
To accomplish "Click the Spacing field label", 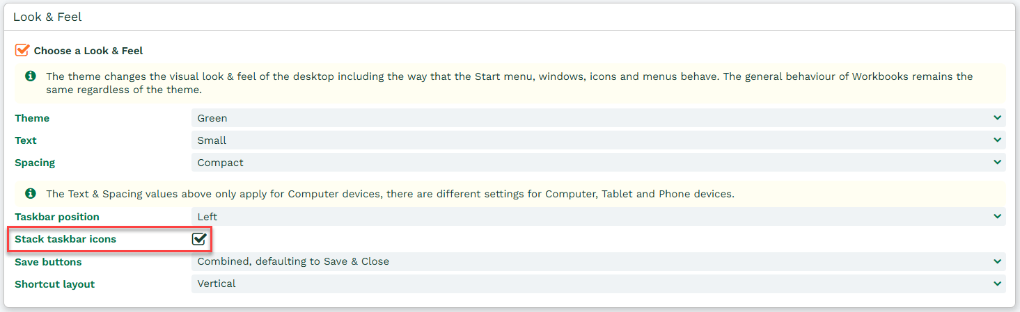I will click(x=35, y=163).
